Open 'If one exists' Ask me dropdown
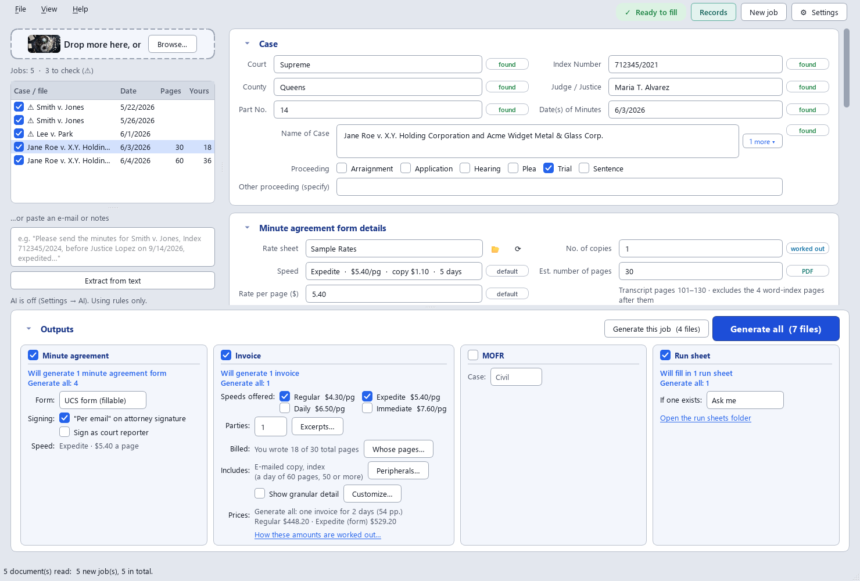 [745, 400]
